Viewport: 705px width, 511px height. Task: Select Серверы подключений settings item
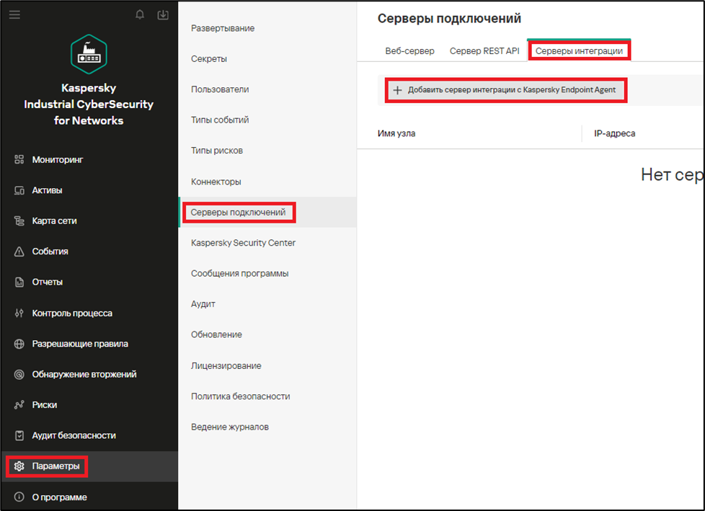[x=239, y=212]
